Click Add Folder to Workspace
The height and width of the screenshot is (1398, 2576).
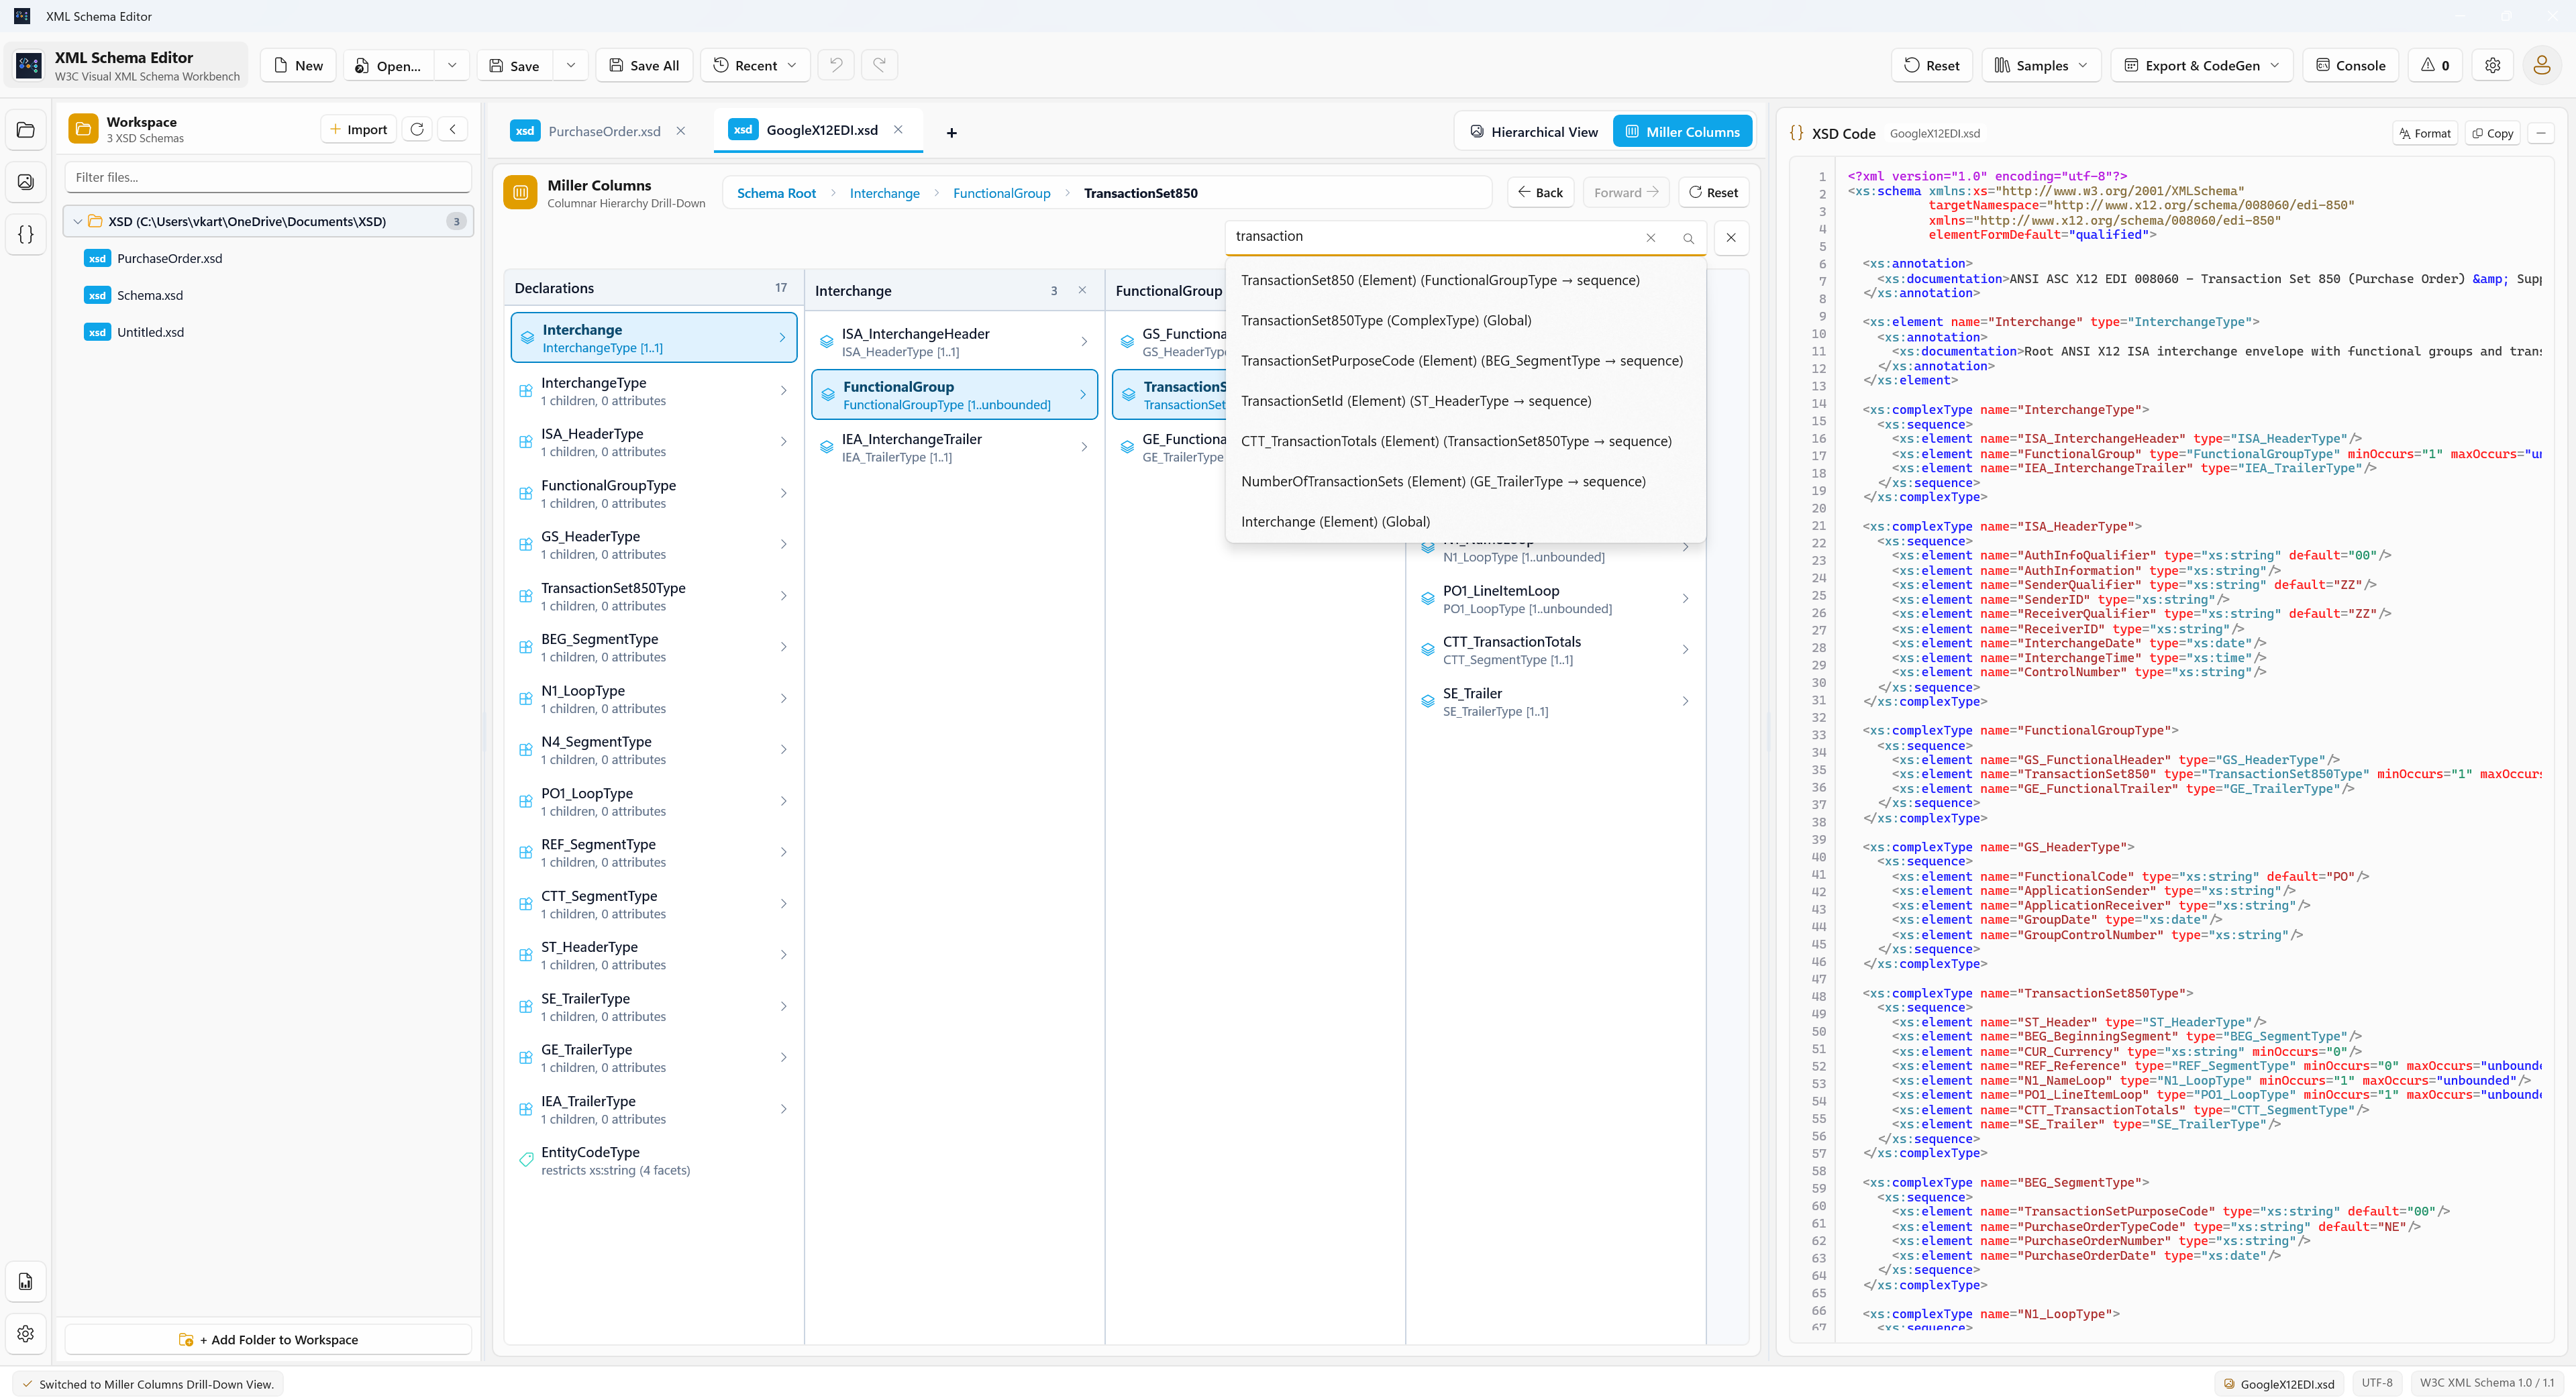(x=268, y=1339)
